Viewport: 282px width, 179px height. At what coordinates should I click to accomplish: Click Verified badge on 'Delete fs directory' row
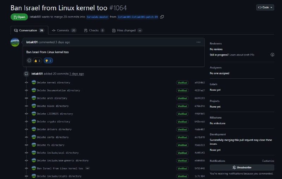coord(182,145)
